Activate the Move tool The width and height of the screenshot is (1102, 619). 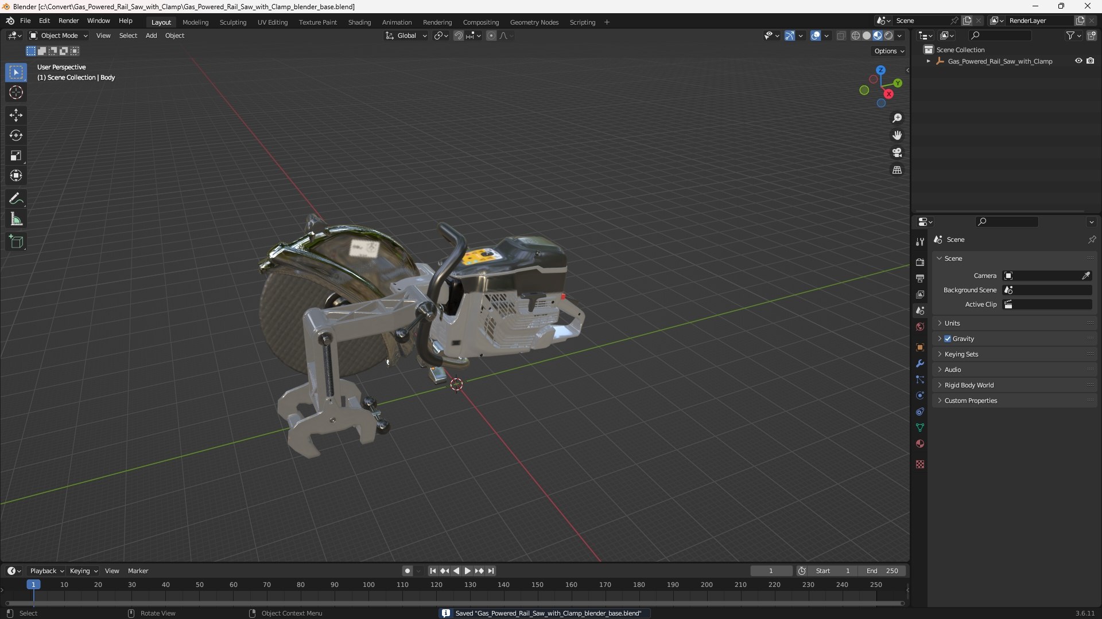tap(16, 115)
